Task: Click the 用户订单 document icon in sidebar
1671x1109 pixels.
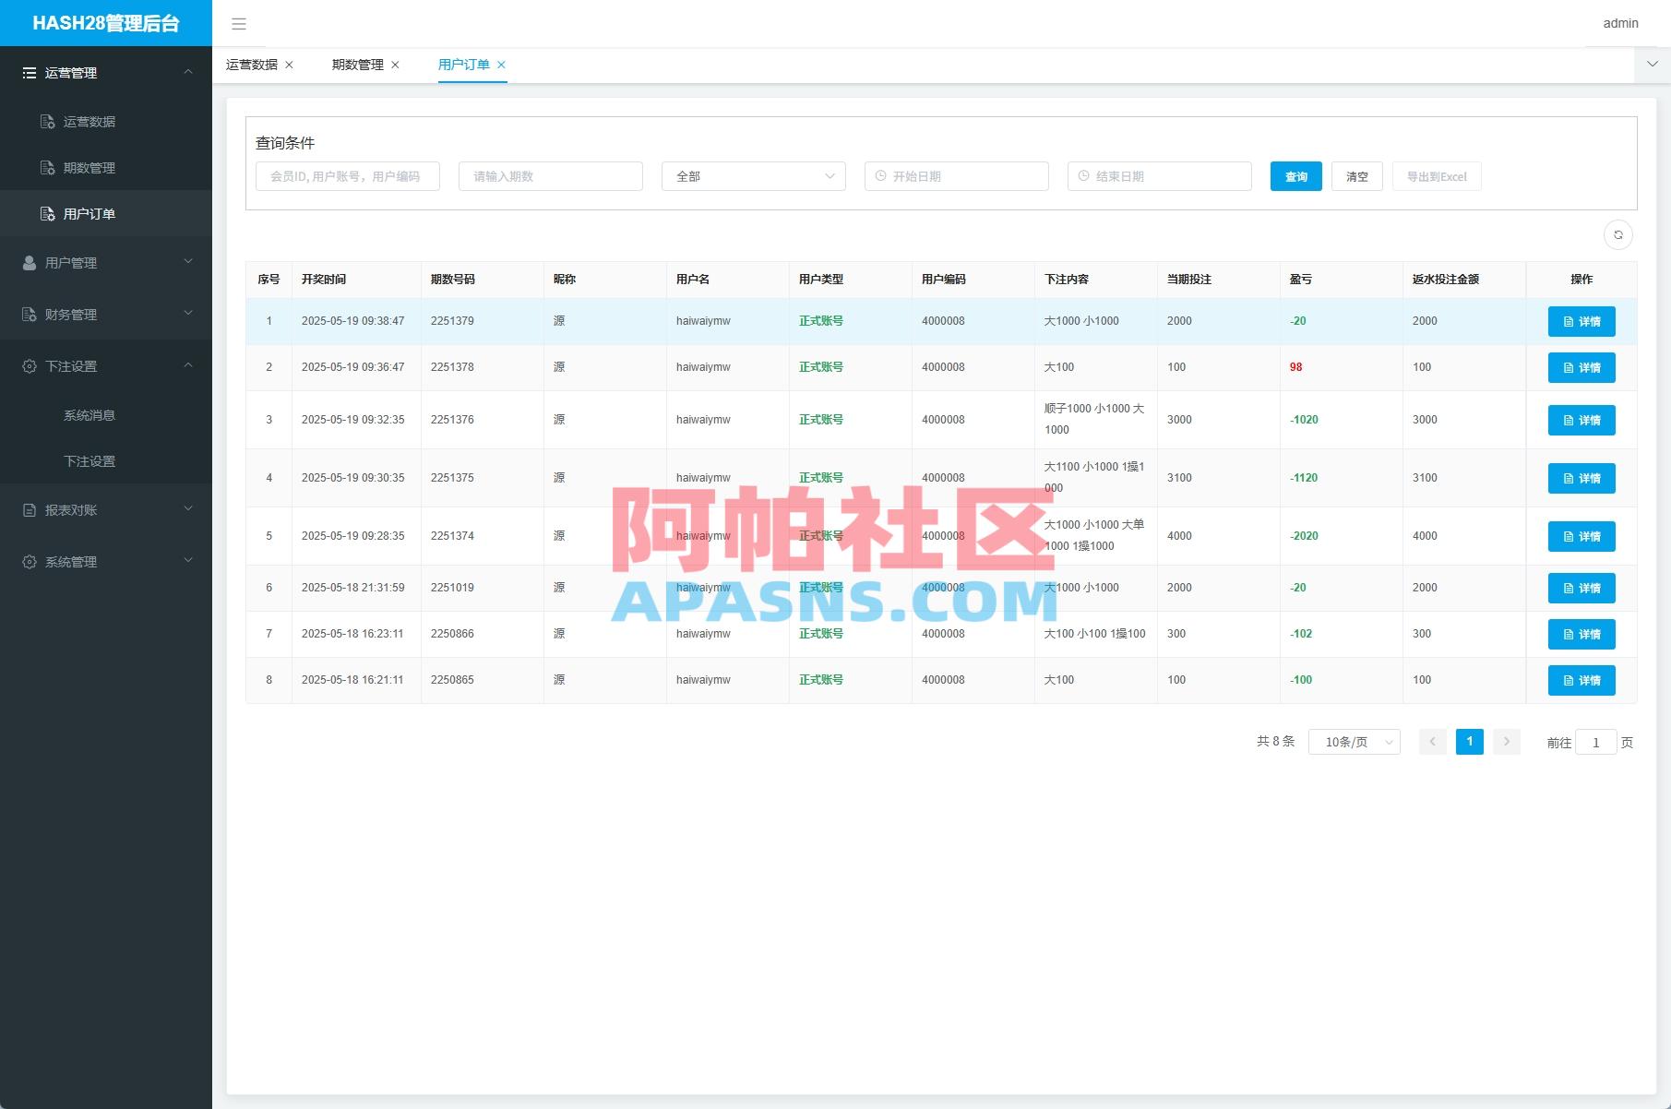Action: pos(47,213)
